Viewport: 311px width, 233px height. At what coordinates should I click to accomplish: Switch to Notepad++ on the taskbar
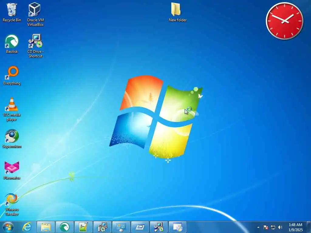(x=84, y=227)
